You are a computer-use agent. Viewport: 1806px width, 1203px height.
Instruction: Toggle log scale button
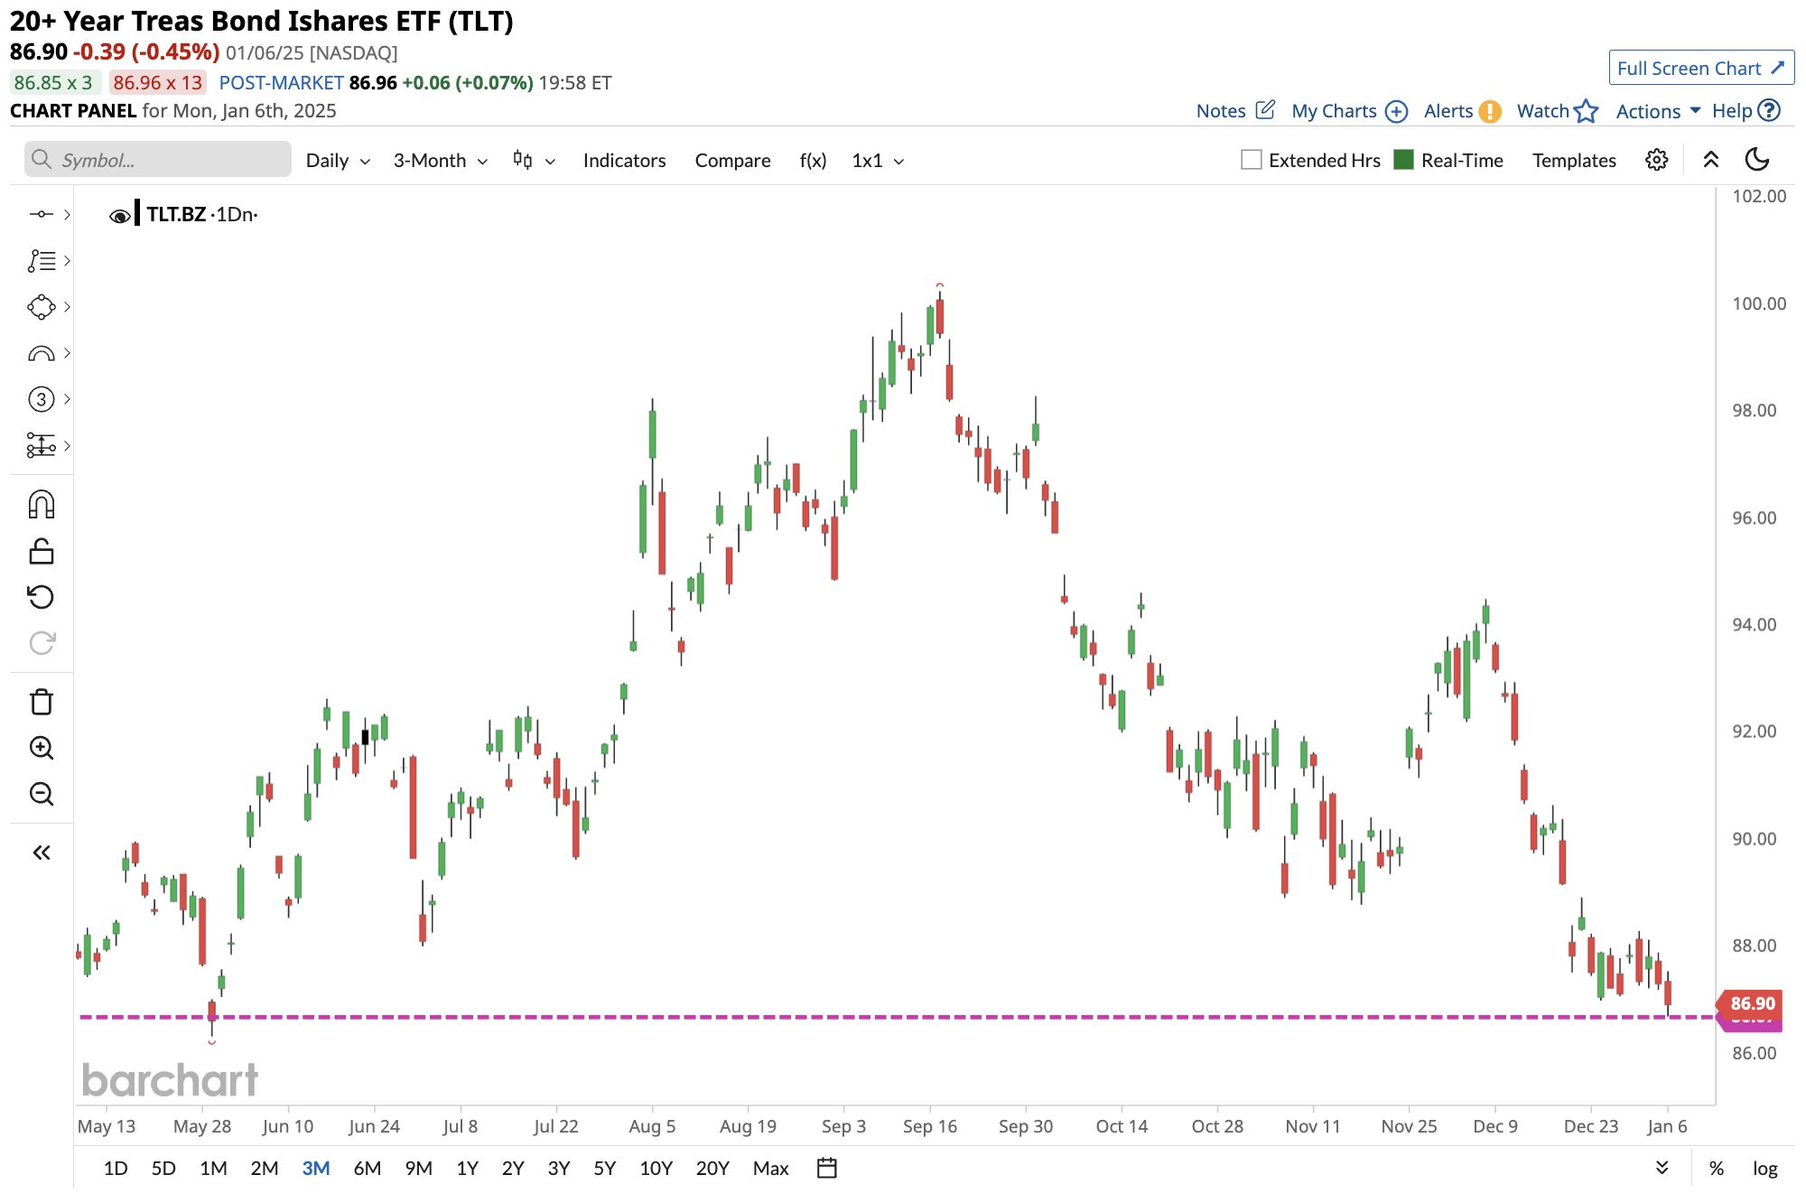(x=1764, y=1168)
